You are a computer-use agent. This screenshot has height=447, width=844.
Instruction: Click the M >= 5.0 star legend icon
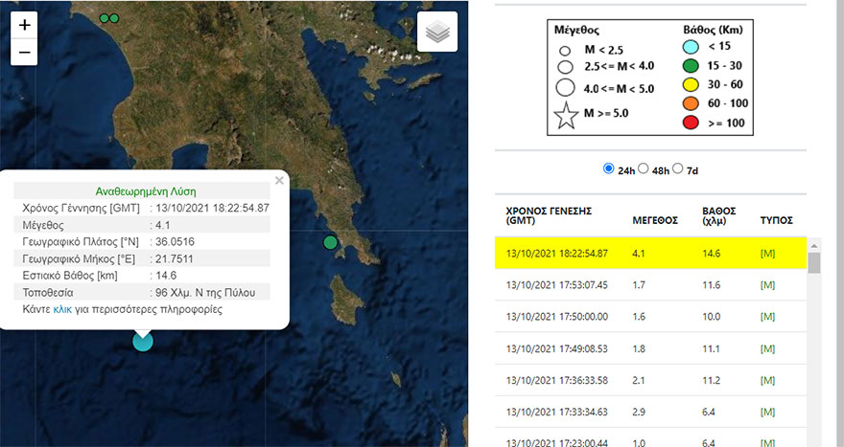[565, 117]
